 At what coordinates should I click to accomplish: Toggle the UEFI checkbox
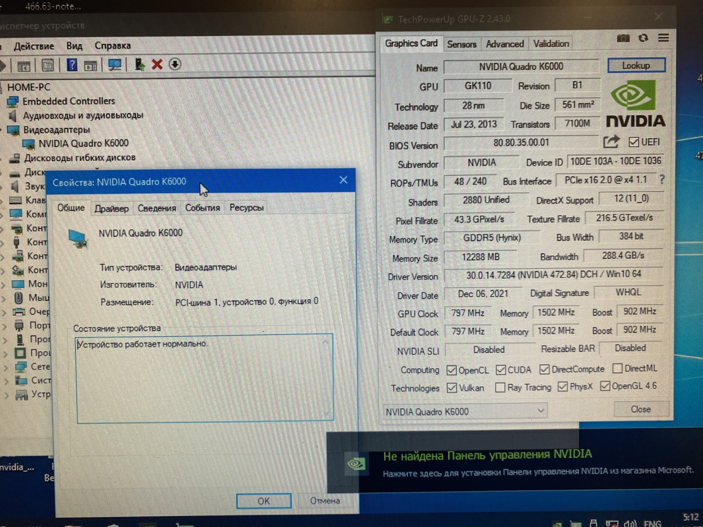(634, 142)
